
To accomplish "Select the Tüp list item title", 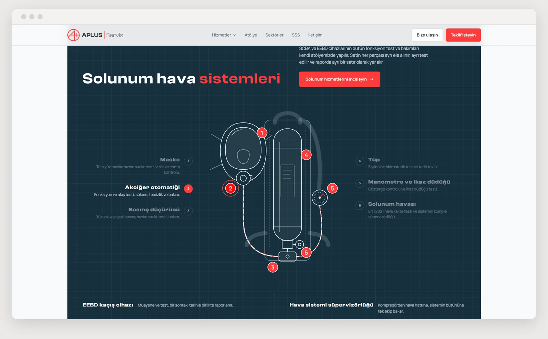I will coord(374,160).
